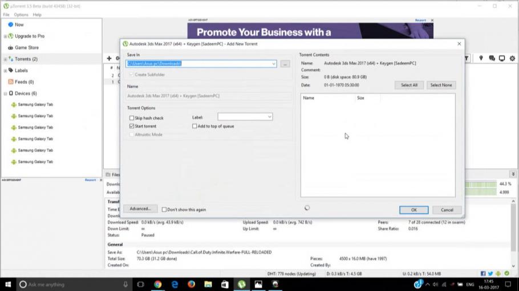
Task: Click the Select All button
Action: (409, 85)
